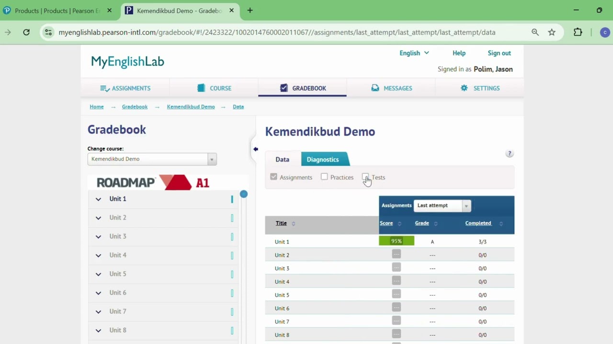Go to the SETTINGS navigation tab

click(x=479, y=88)
